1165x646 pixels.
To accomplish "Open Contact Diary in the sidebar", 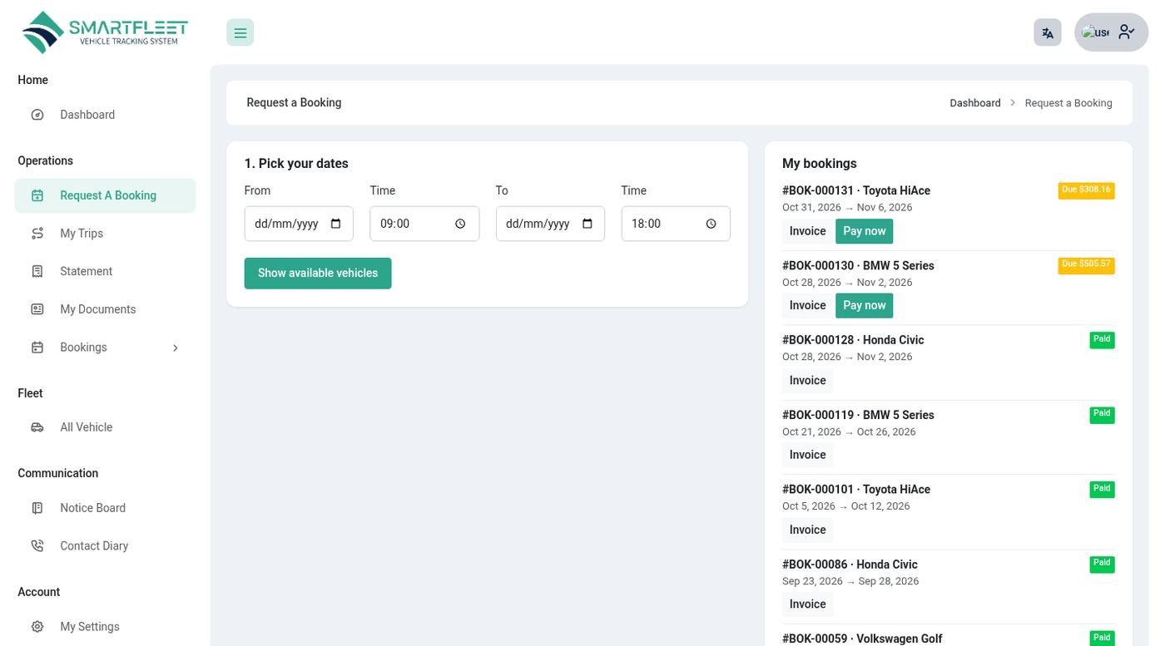I will point(105,546).
